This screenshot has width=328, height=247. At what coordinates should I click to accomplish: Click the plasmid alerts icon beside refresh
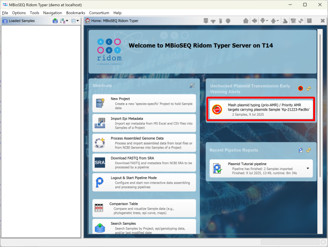(301, 88)
